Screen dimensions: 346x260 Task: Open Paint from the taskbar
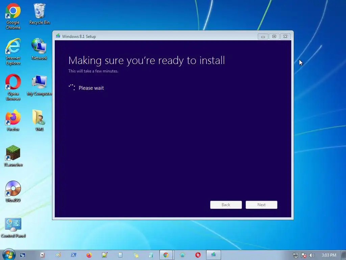(58, 255)
